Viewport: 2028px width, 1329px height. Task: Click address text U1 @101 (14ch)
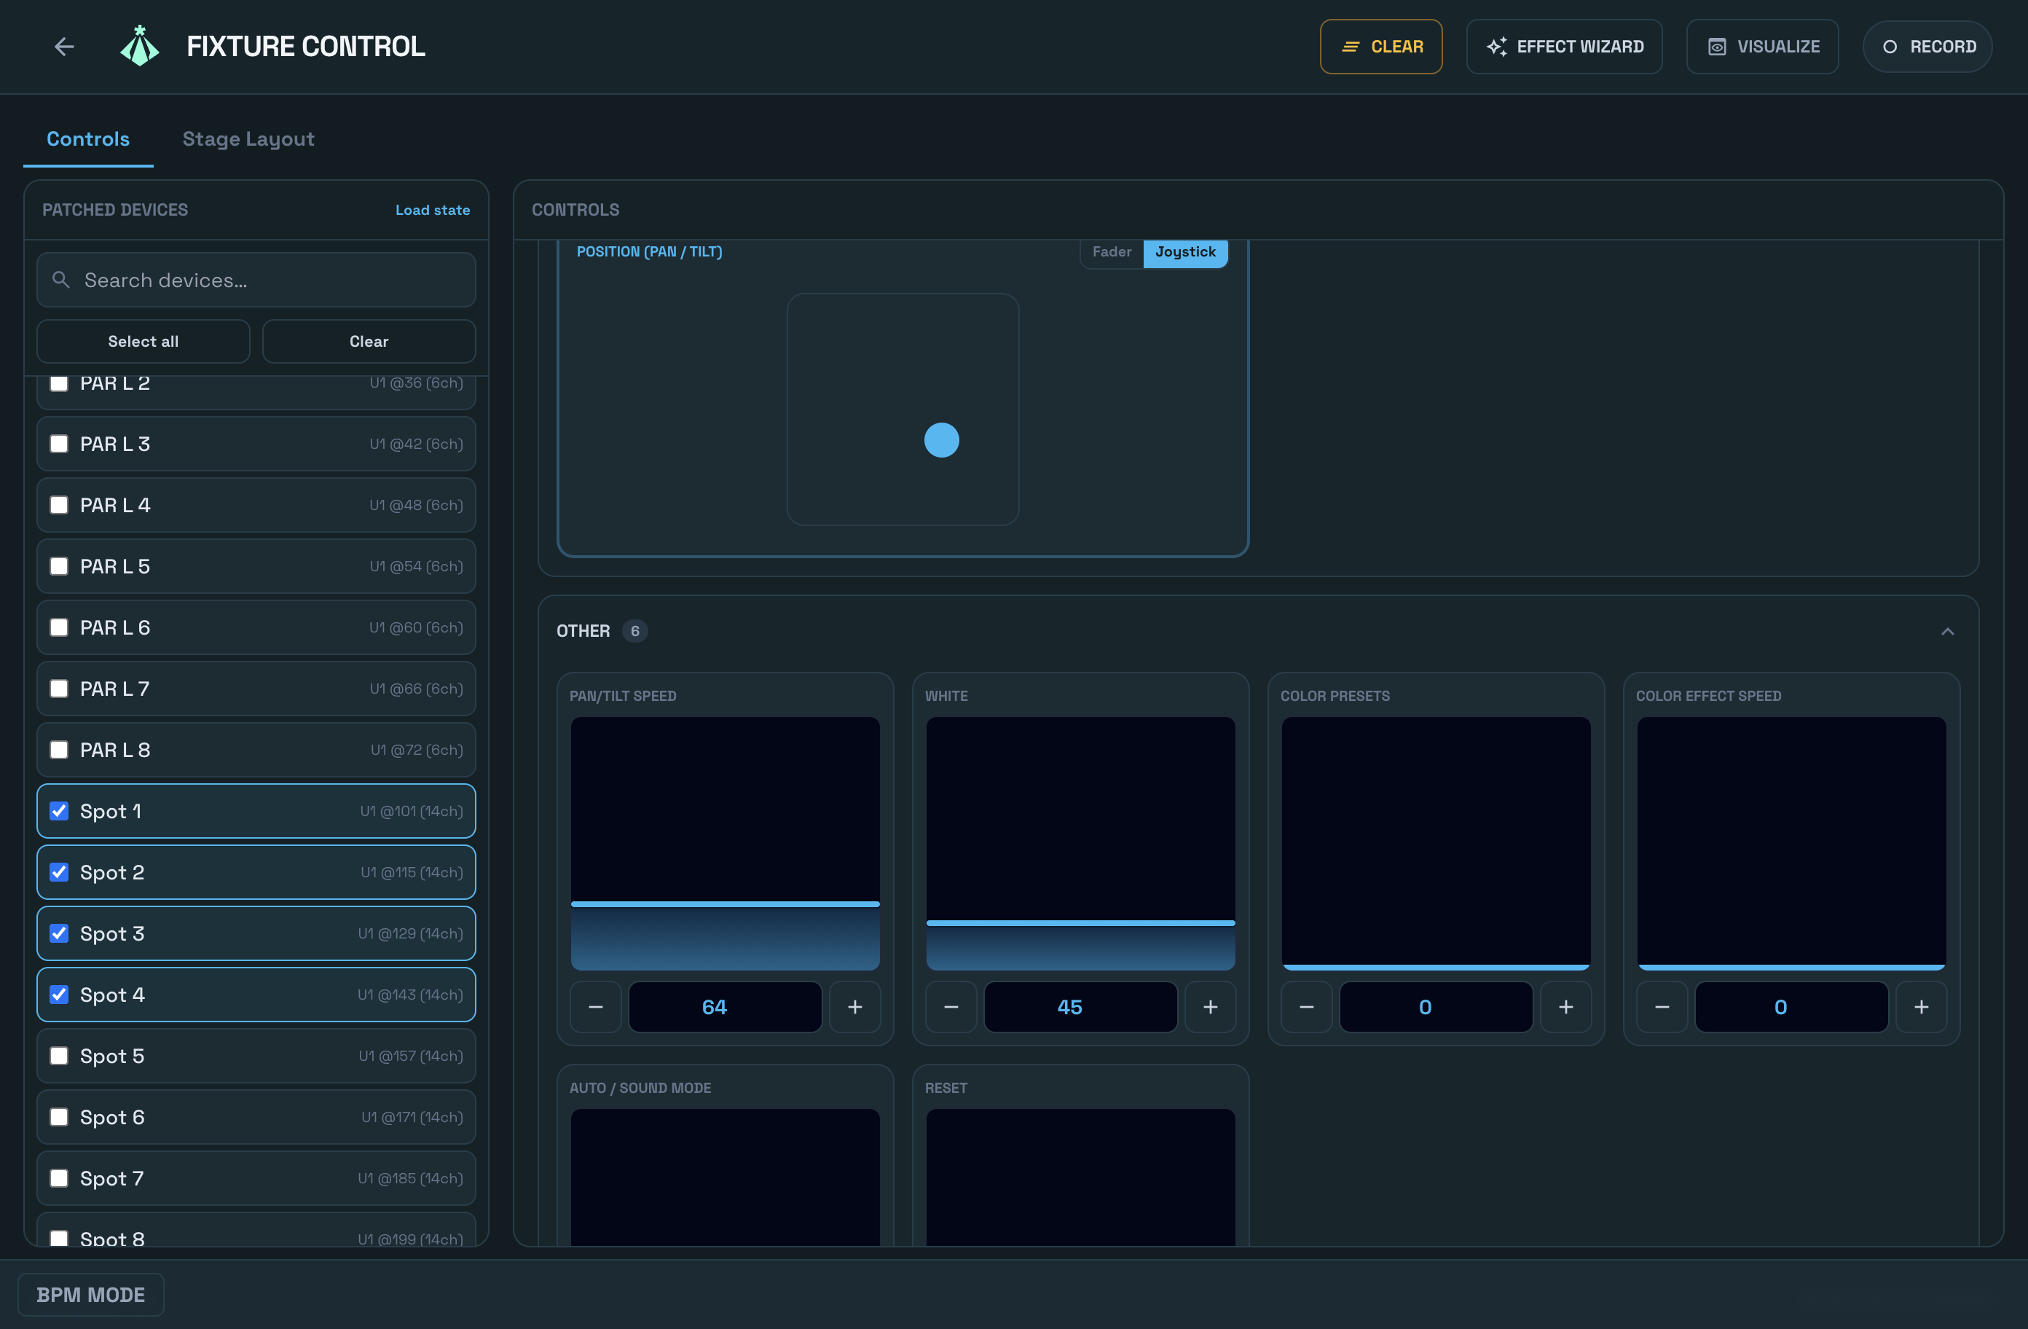pos(411,811)
